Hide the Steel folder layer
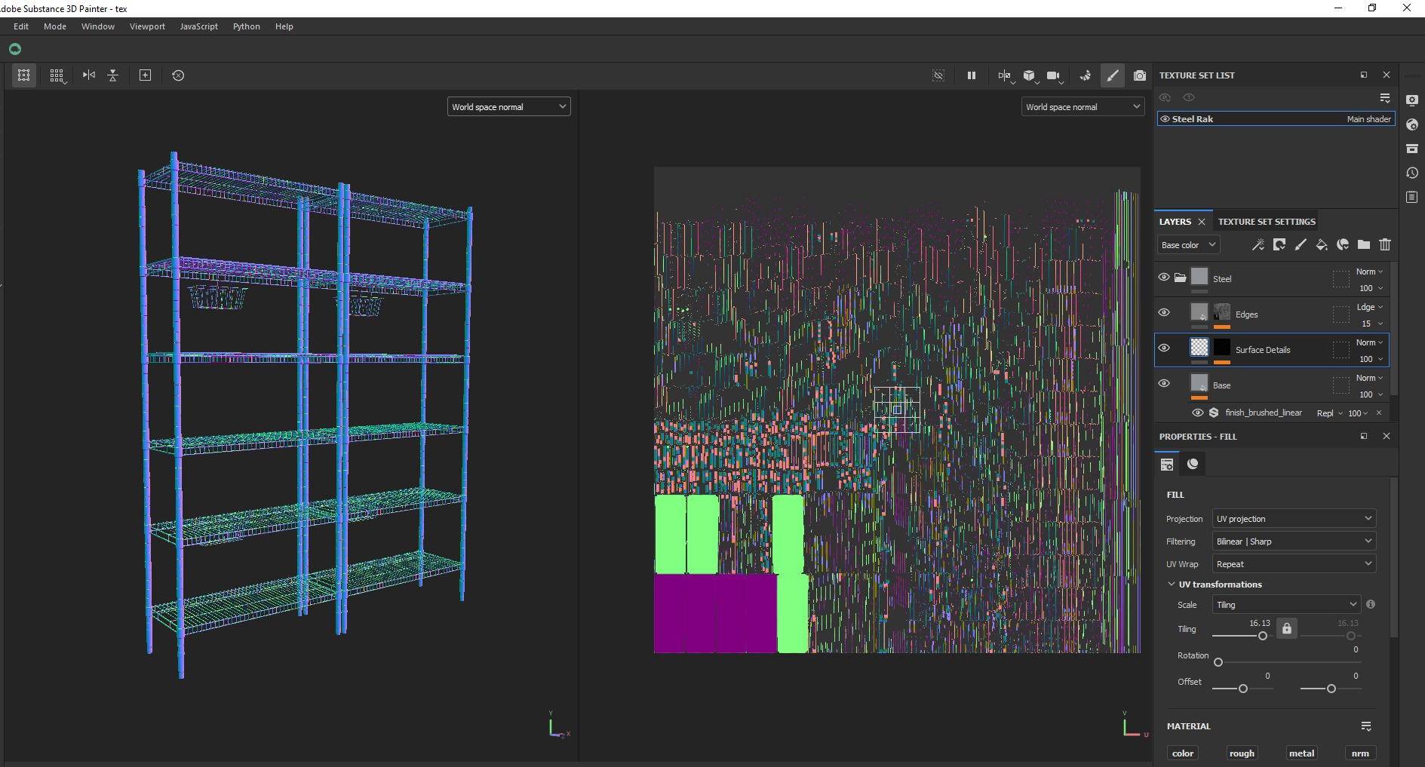The height and width of the screenshot is (767, 1425). 1164,277
